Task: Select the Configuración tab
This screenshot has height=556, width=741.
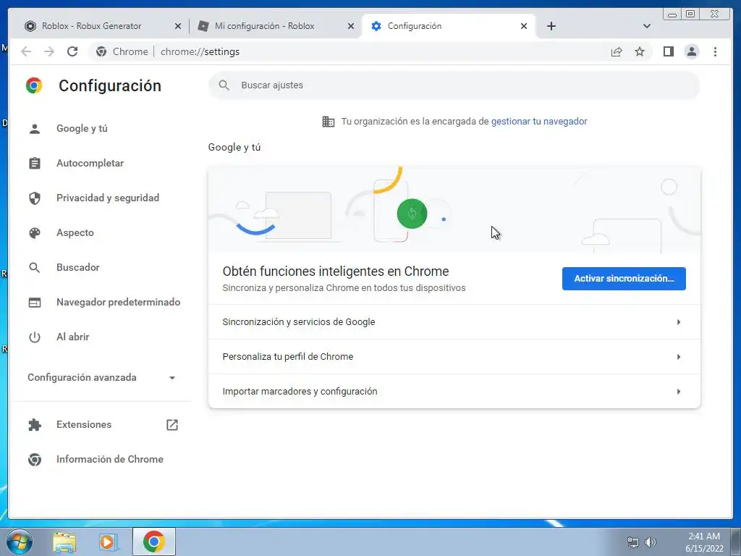Action: point(448,26)
